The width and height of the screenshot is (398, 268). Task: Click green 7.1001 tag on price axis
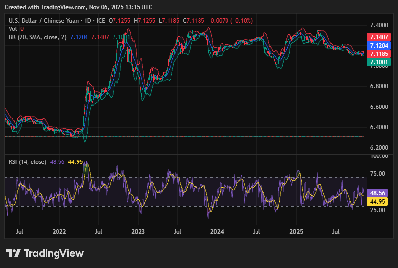coord(378,62)
